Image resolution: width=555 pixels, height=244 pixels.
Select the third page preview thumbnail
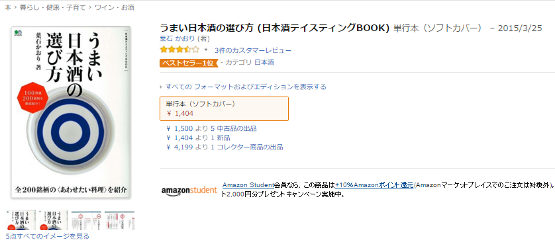[x=86, y=220]
